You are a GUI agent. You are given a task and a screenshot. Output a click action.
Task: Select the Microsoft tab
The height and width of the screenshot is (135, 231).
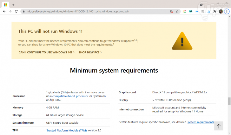[5, 5]
